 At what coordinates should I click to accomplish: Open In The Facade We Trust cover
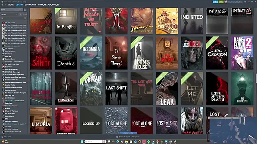pyautogui.click(x=91, y=21)
